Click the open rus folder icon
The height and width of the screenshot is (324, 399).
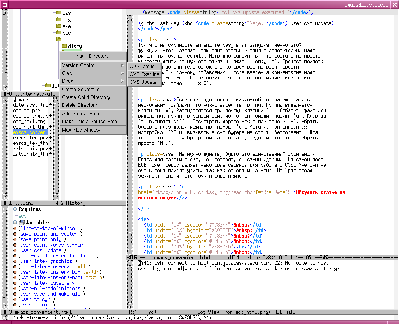coord(59,39)
